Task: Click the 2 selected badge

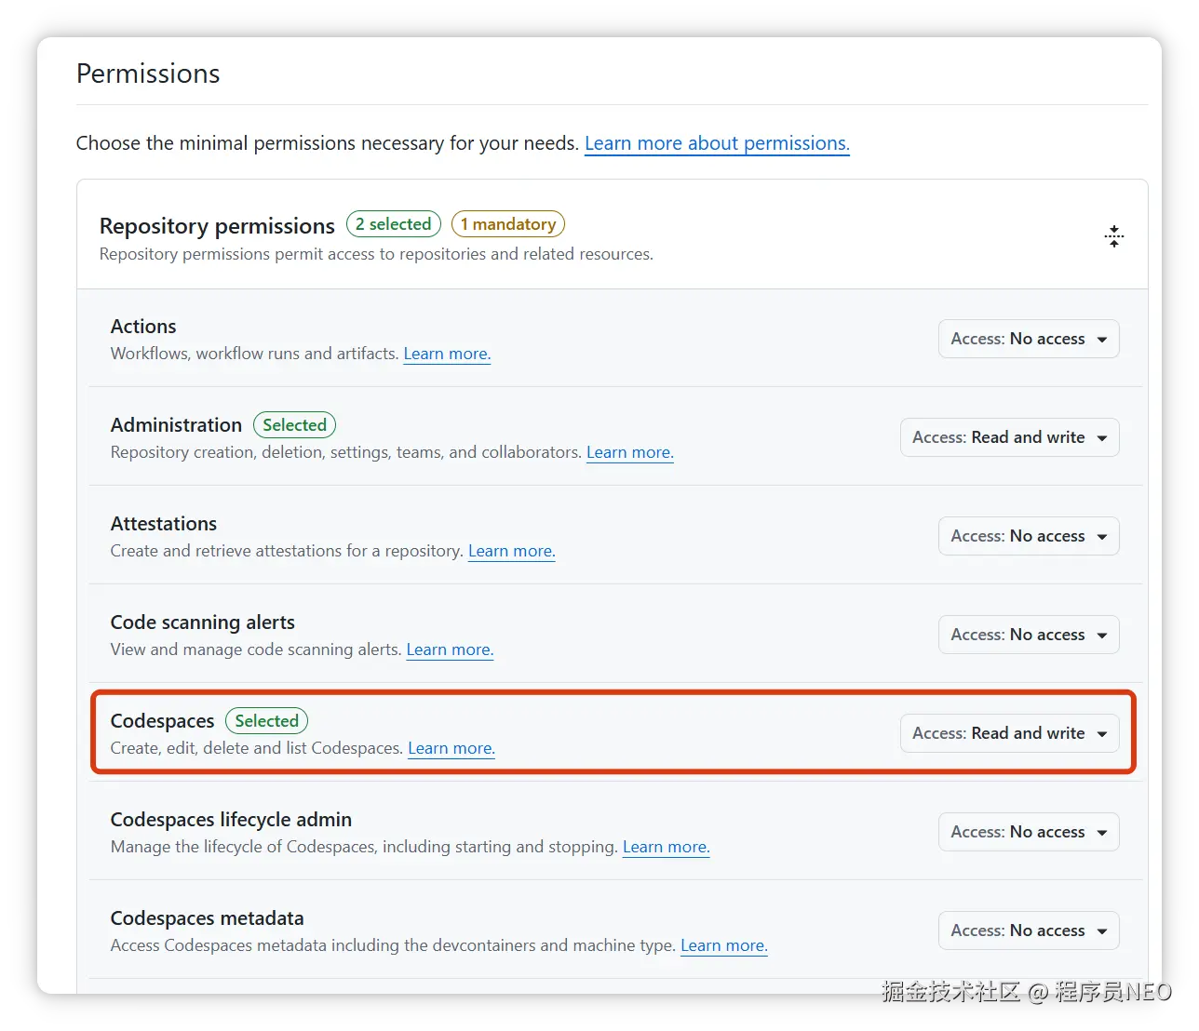Action: coord(393,224)
